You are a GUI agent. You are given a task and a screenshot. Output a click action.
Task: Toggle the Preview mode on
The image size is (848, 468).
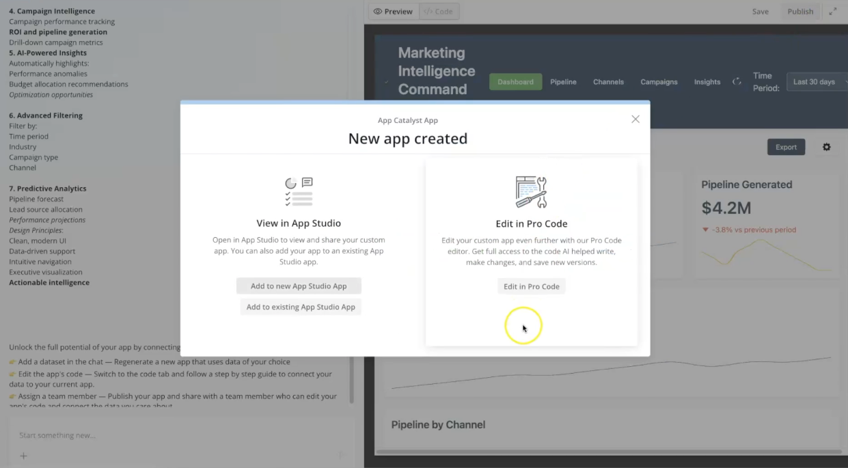coord(393,11)
